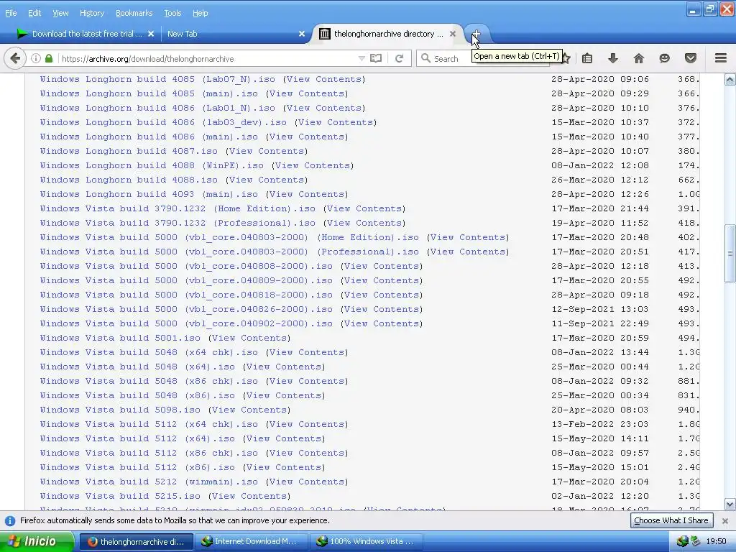The width and height of the screenshot is (736, 552).
Task: Open Vista build 5048 (x64 chk).iso link
Action: click(149, 352)
